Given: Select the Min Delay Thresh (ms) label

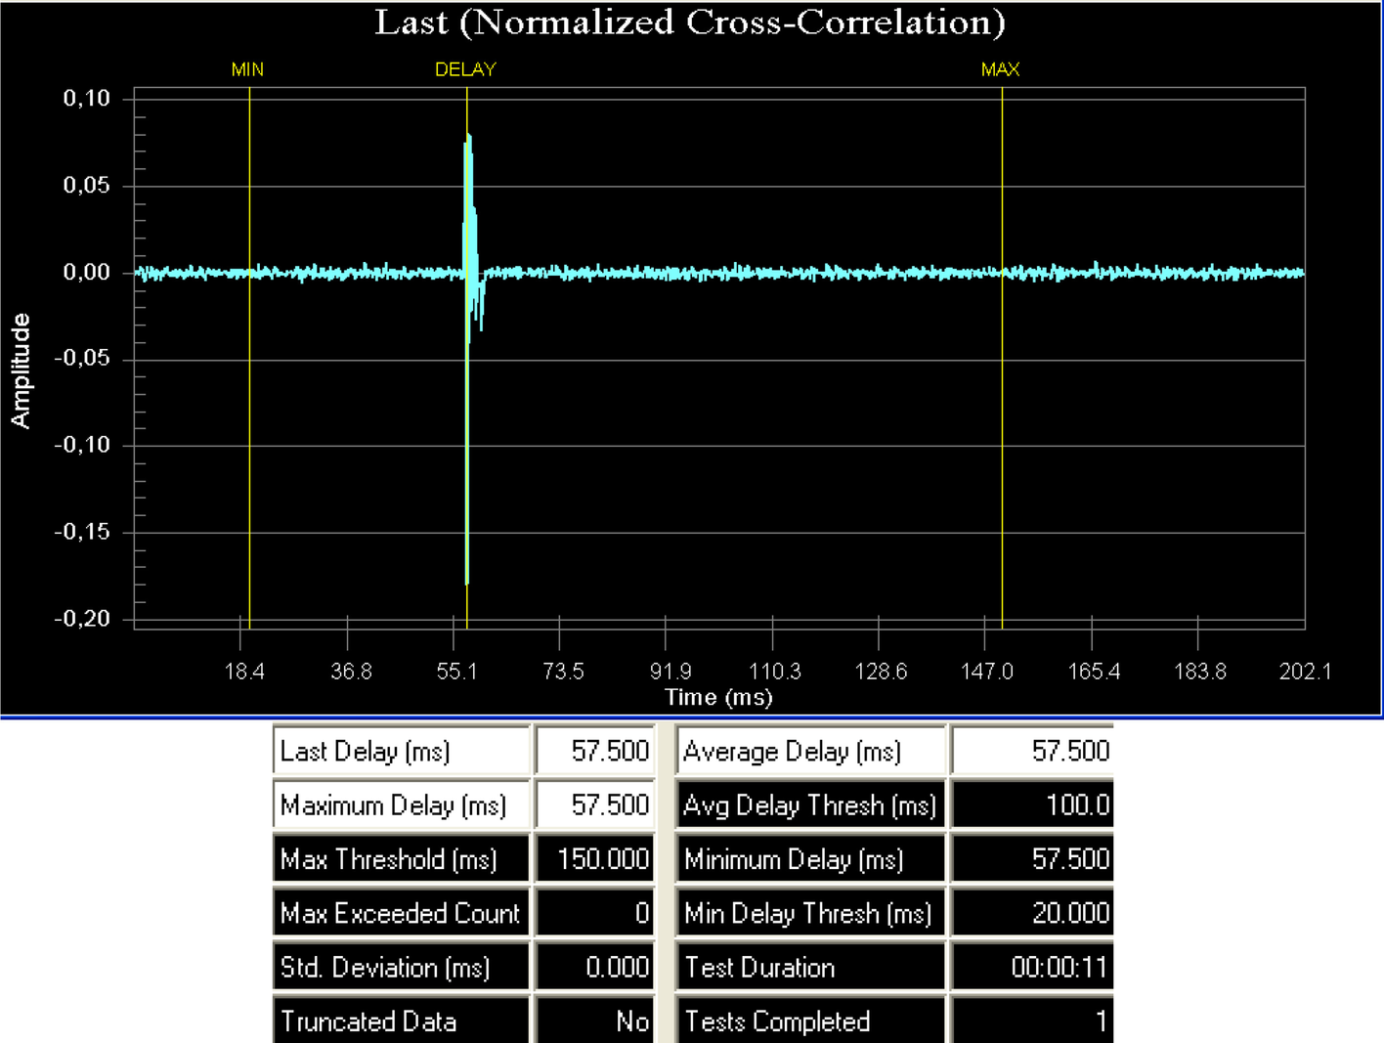Looking at the screenshot, I should coord(810,913).
